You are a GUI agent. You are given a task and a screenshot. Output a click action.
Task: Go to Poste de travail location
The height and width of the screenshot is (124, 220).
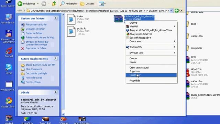[x=34, y=78]
